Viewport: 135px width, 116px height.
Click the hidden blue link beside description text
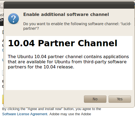(3, 60)
